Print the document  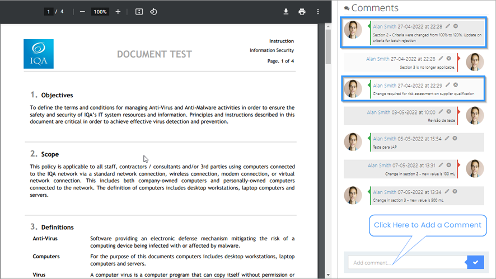click(x=302, y=12)
